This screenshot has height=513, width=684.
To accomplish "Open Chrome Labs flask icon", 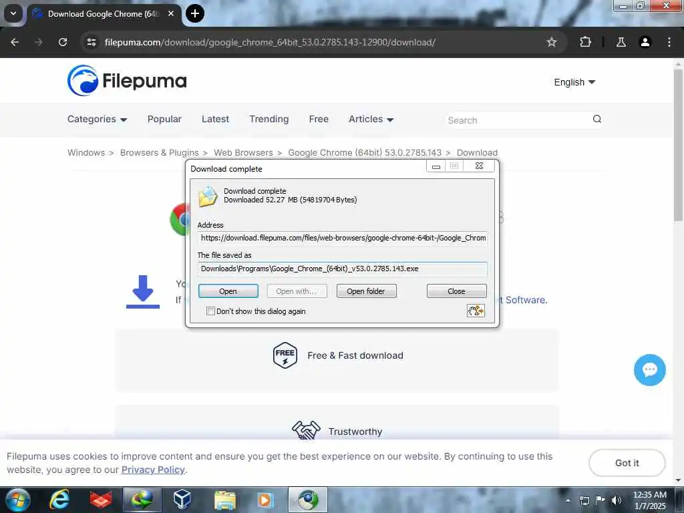I will pyautogui.click(x=621, y=42).
